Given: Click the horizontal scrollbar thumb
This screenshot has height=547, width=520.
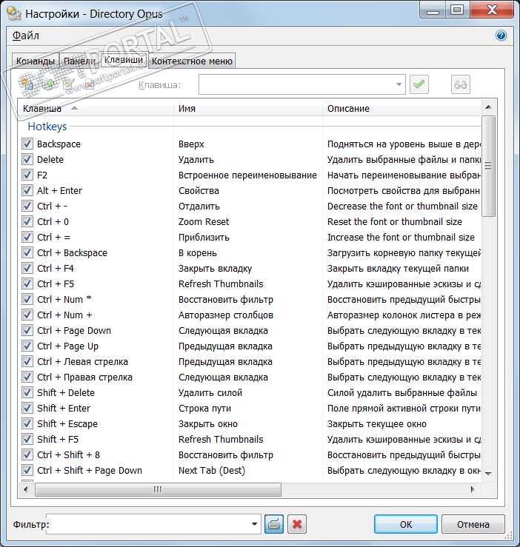Looking at the screenshot, I should (158, 489).
